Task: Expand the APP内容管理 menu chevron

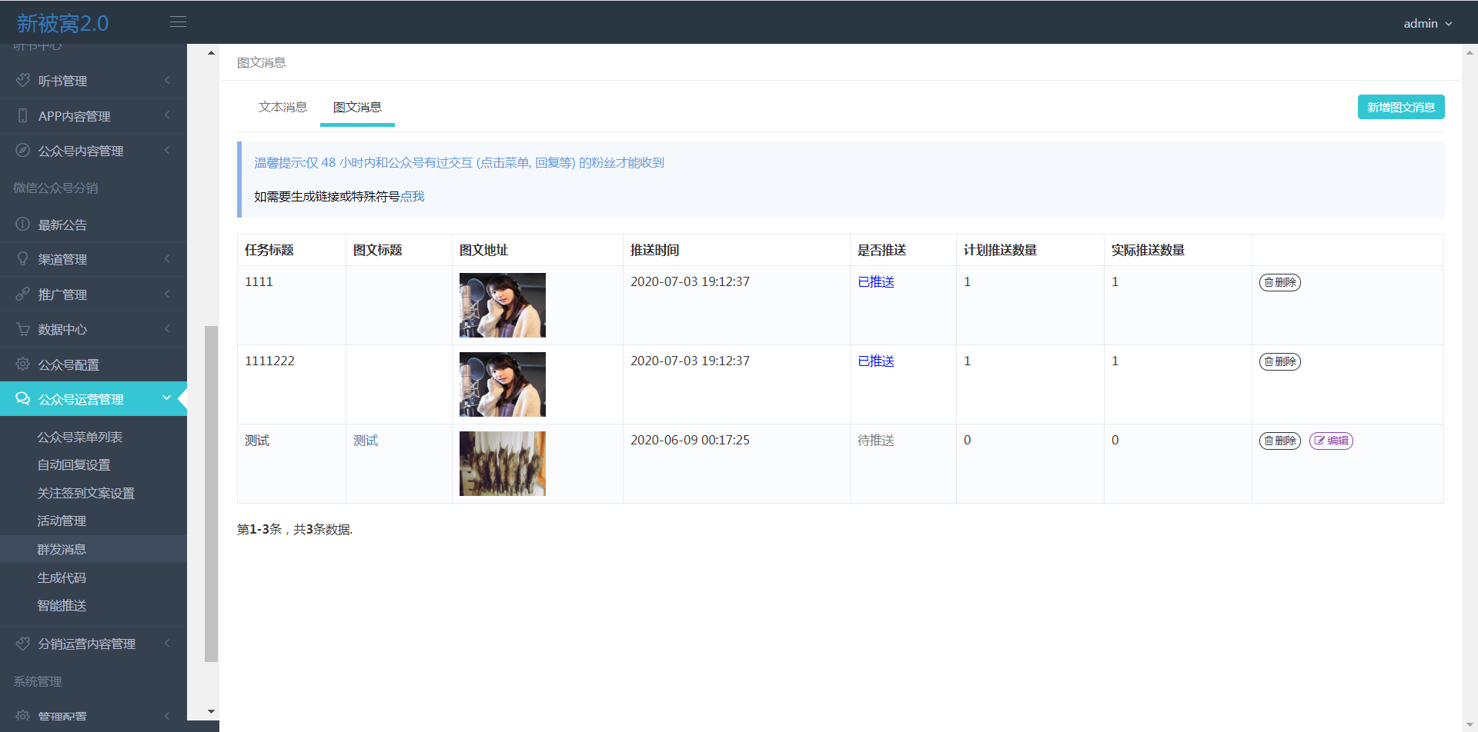Action: (167, 115)
